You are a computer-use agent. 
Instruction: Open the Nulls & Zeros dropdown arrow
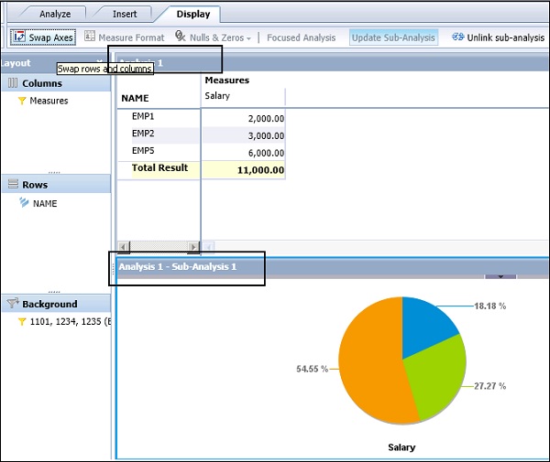[248, 38]
